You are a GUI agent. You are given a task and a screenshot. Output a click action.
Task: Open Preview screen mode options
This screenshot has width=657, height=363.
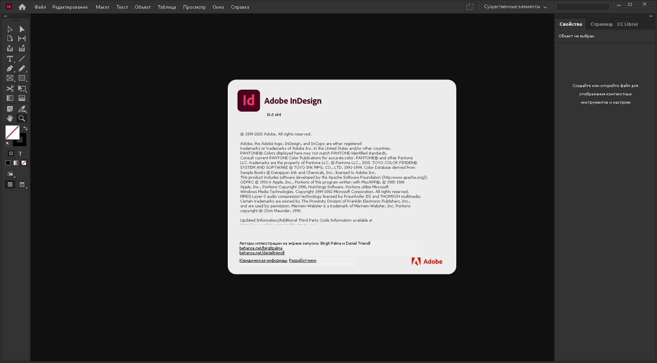tap(22, 185)
